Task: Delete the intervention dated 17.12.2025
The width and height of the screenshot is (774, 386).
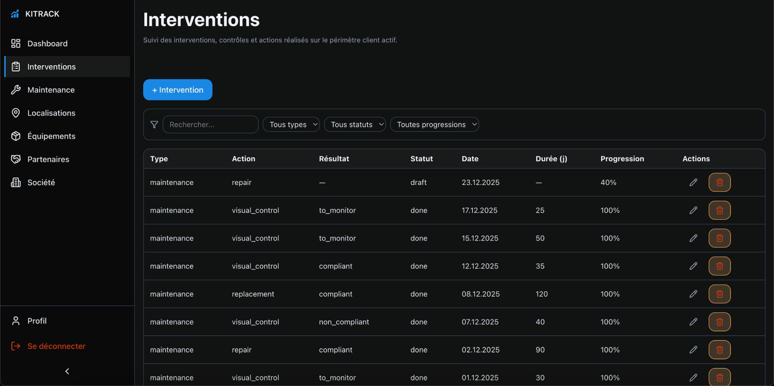Action: [x=719, y=210]
